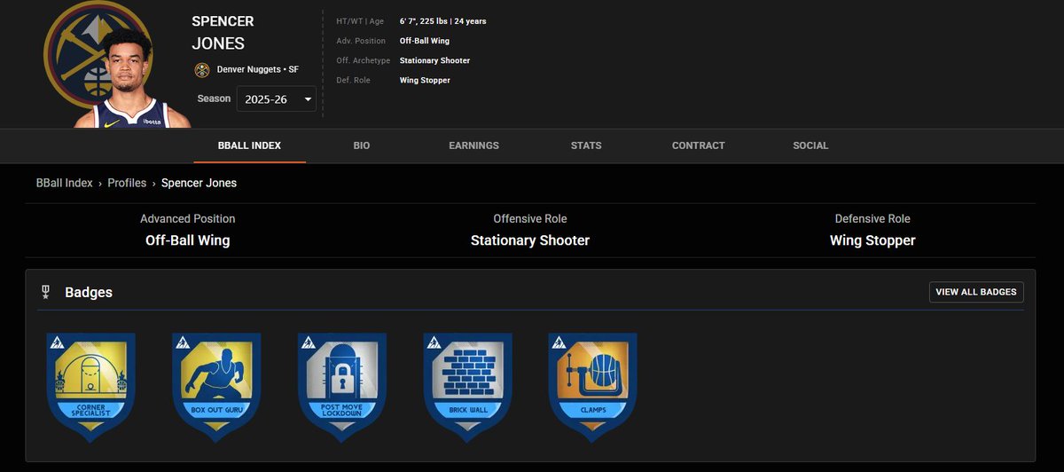Open the Brick Wall badge
Screen dimensions: 1064x472
click(467, 387)
